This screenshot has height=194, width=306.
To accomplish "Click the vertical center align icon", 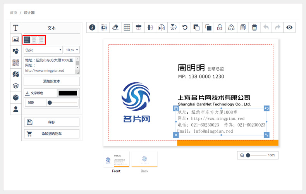I will [150, 28].
